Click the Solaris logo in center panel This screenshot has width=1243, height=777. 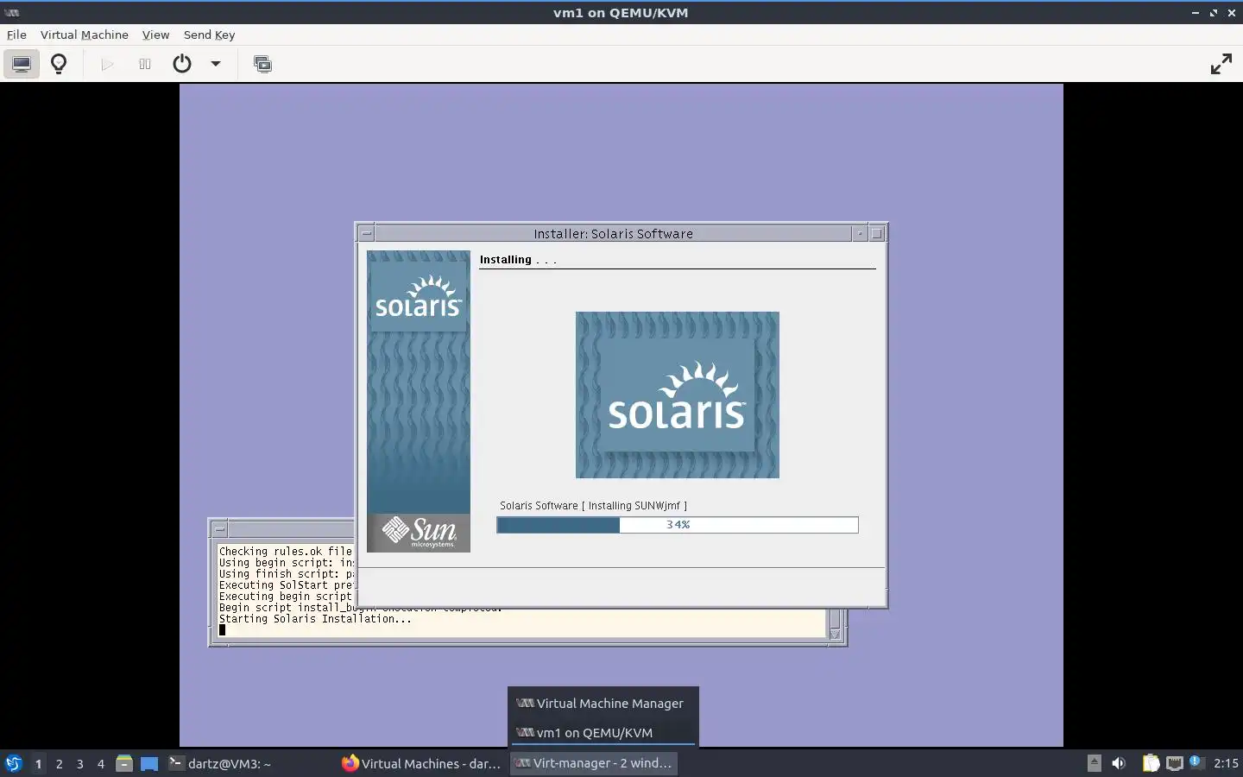pos(678,395)
